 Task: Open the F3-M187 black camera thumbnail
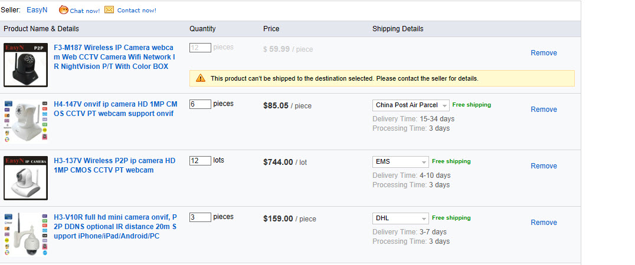click(x=25, y=65)
